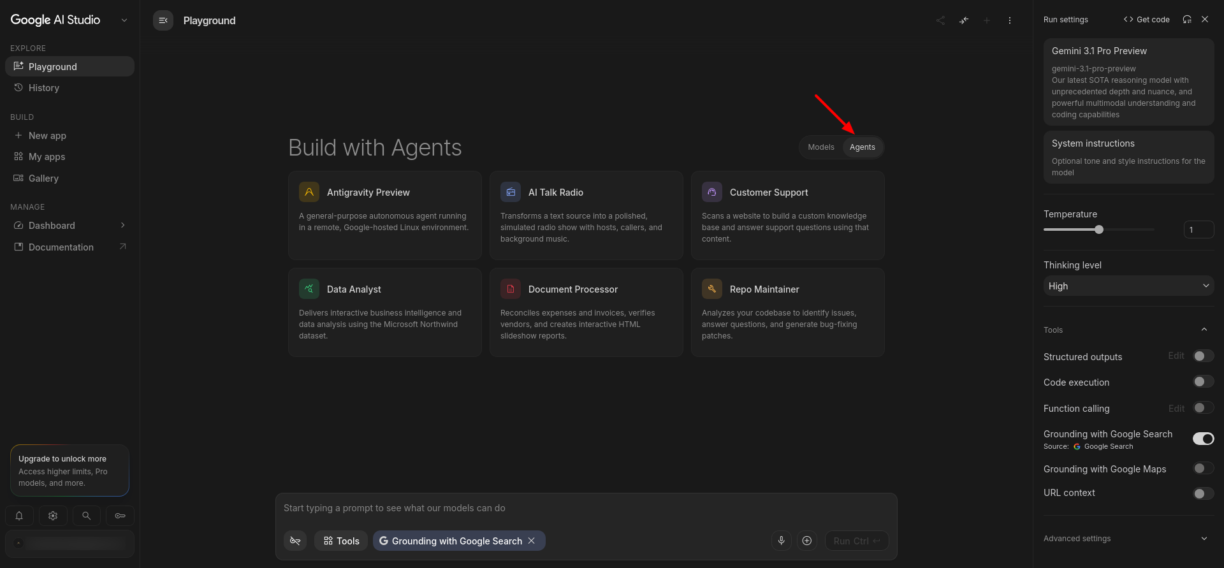Image resolution: width=1224 pixels, height=568 pixels.
Task: Open Playground in the sidebar
Action: (x=70, y=66)
